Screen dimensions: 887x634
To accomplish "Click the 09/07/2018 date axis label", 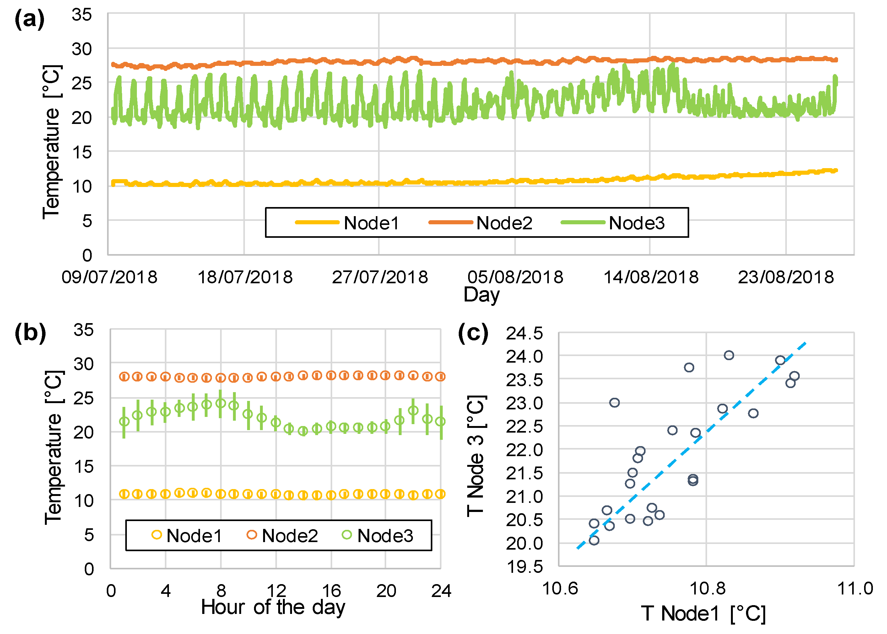I will tap(109, 277).
